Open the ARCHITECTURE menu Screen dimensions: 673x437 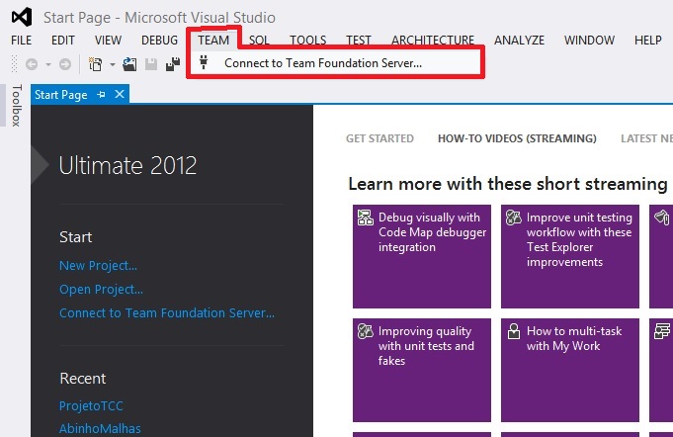pos(433,41)
